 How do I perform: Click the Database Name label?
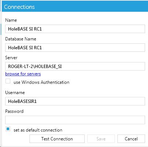[21, 39]
